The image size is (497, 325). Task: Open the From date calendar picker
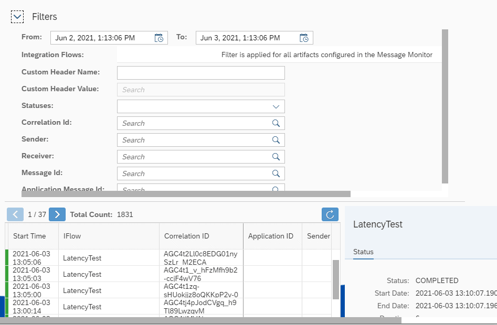[x=159, y=38]
